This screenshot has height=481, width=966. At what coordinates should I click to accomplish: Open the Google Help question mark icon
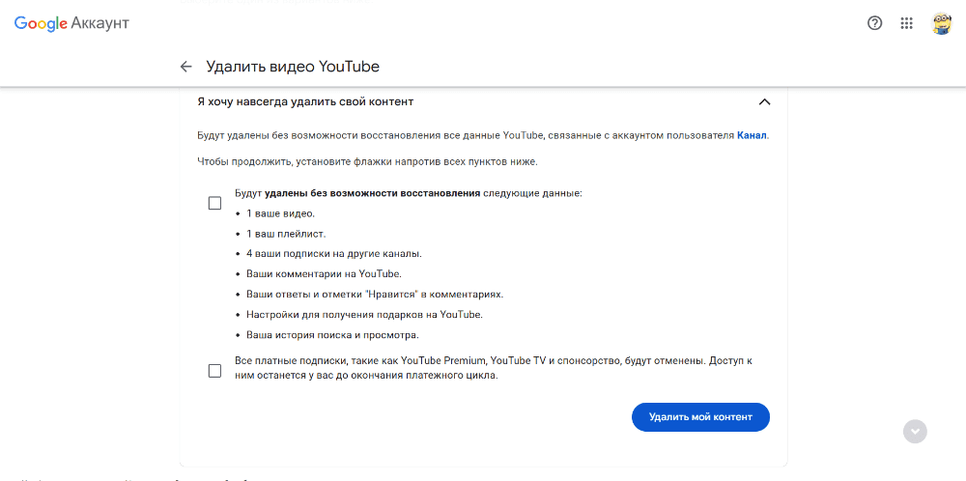(874, 23)
